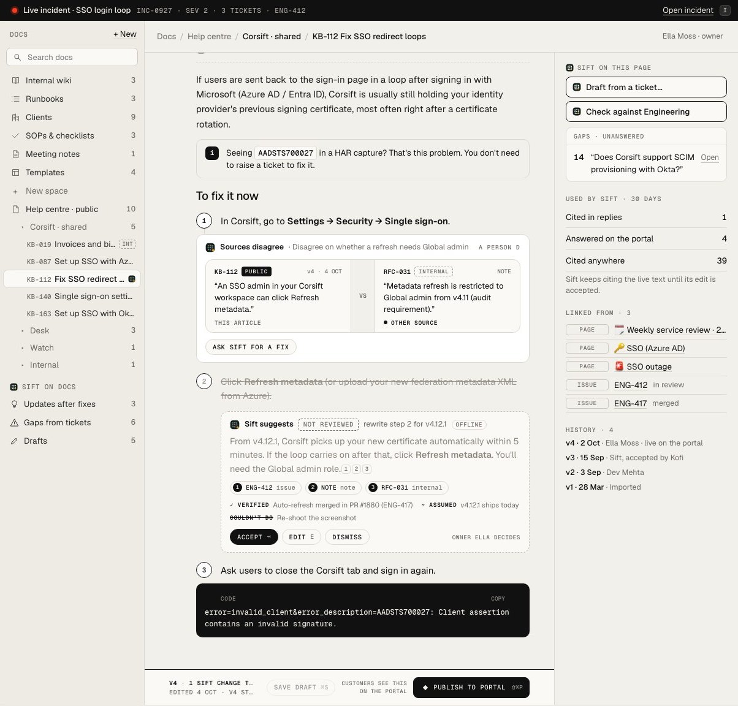
Task: Click the magnifier icon in Search docs
Action: (17, 57)
